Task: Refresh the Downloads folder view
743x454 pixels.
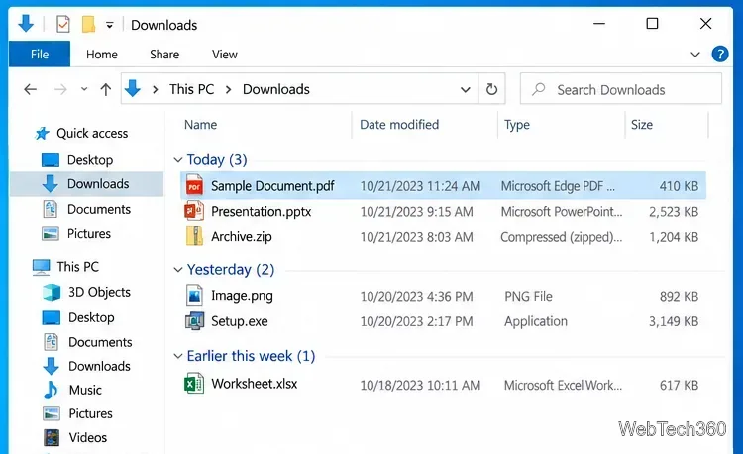Action: (491, 89)
